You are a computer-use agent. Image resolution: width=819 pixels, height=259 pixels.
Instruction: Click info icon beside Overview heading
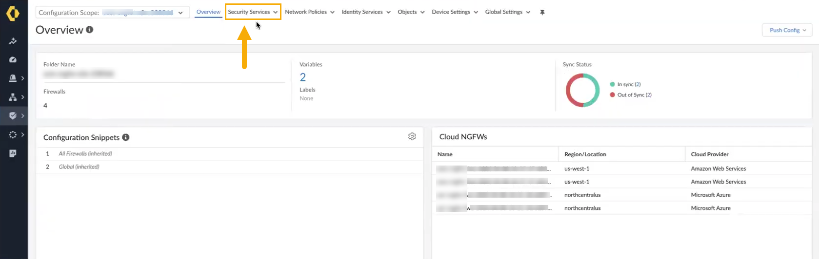(x=90, y=30)
